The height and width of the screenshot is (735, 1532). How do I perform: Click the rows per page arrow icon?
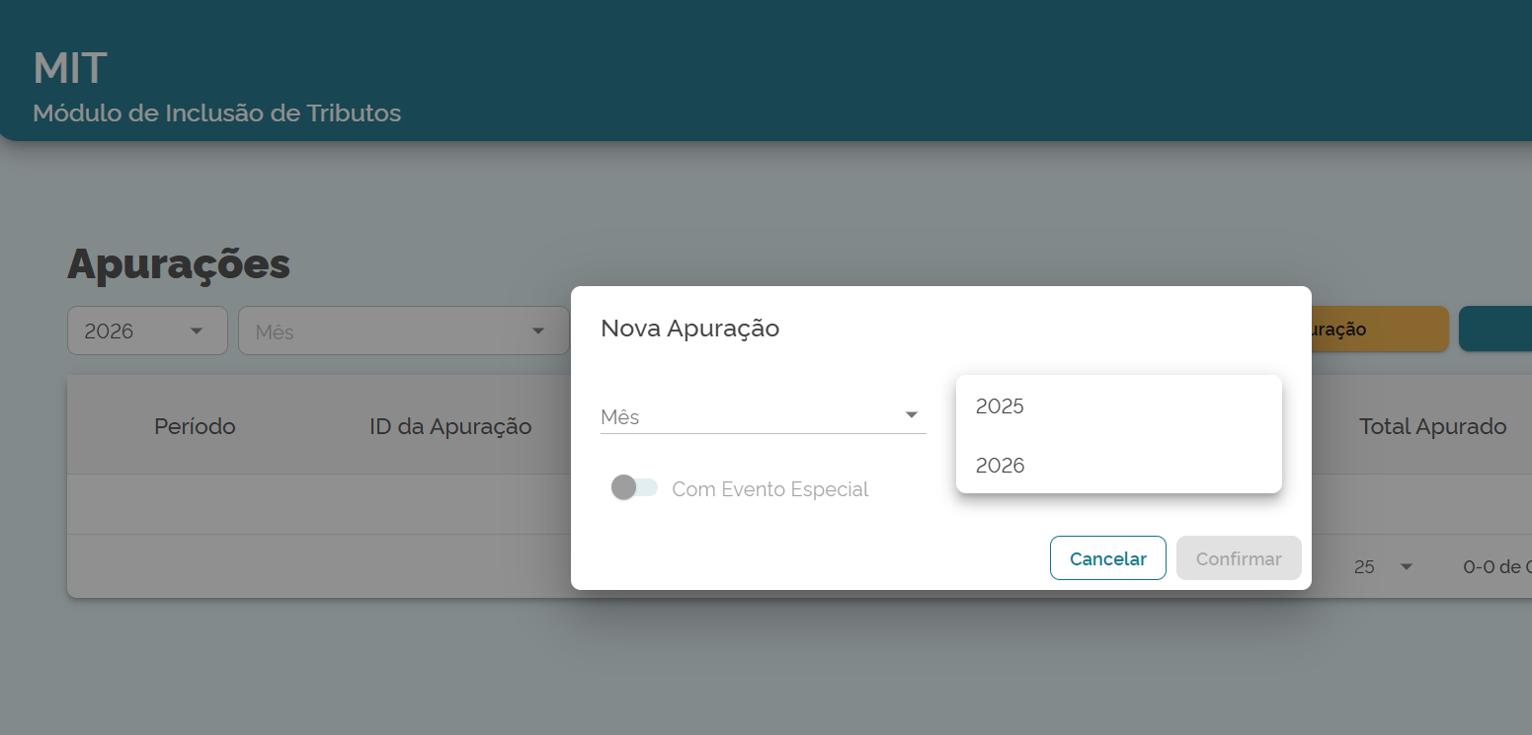(x=1407, y=567)
